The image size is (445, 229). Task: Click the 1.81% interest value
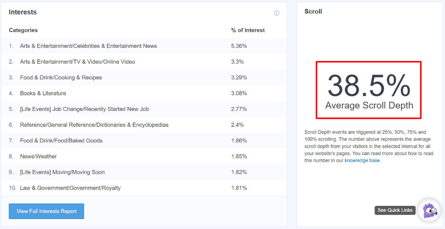[239, 188]
